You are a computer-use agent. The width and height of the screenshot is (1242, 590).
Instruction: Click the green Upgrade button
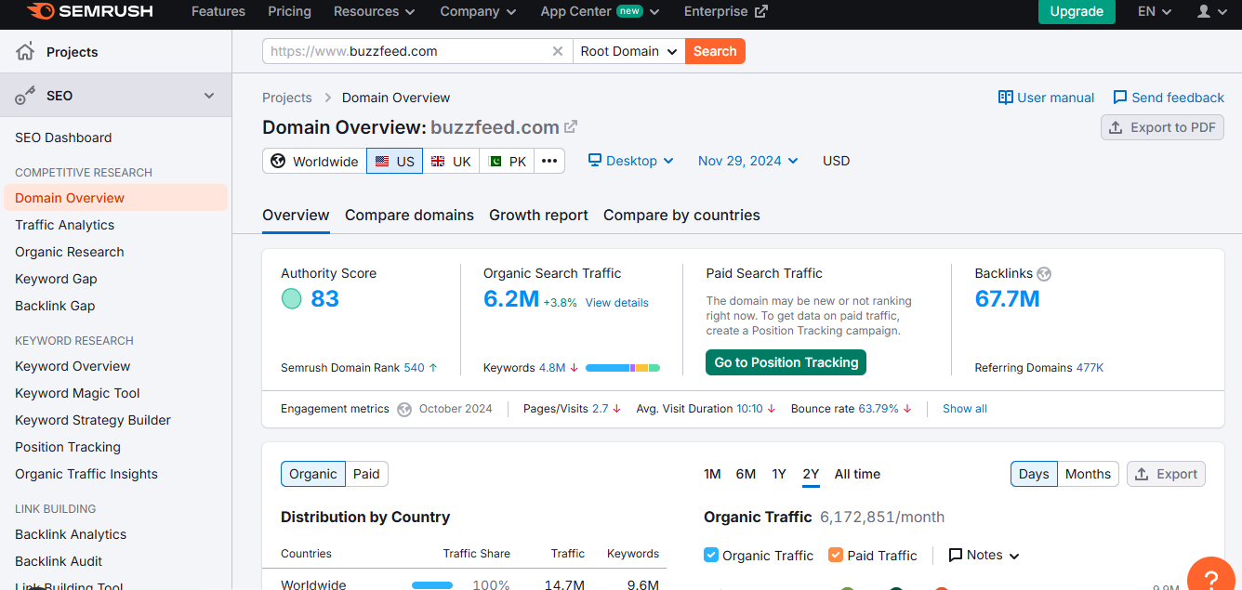(x=1077, y=12)
